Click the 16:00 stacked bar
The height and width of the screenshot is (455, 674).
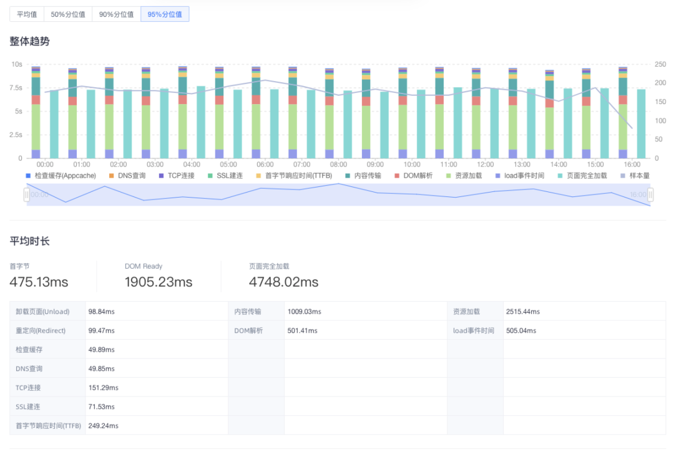click(623, 112)
